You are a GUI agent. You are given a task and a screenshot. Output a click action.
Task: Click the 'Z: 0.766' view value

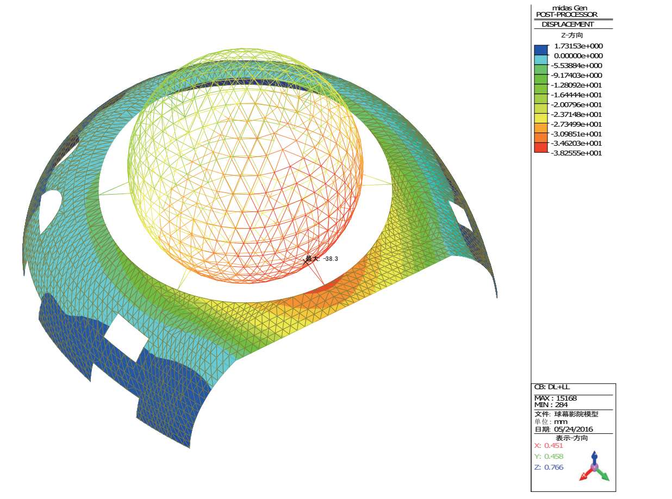click(549, 467)
